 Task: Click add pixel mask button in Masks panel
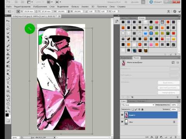click(173, 63)
